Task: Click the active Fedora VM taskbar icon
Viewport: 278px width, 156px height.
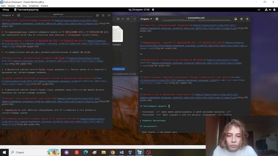Action: click(139, 152)
